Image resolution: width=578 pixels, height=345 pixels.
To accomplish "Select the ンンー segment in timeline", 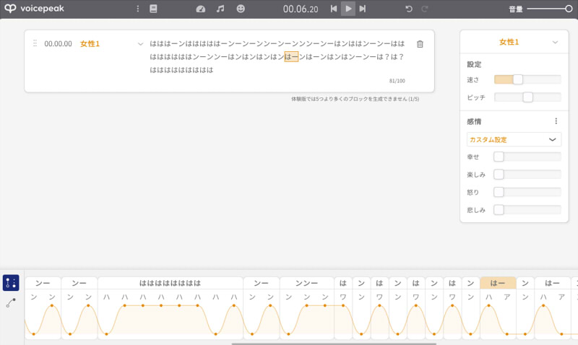I will [306, 283].
